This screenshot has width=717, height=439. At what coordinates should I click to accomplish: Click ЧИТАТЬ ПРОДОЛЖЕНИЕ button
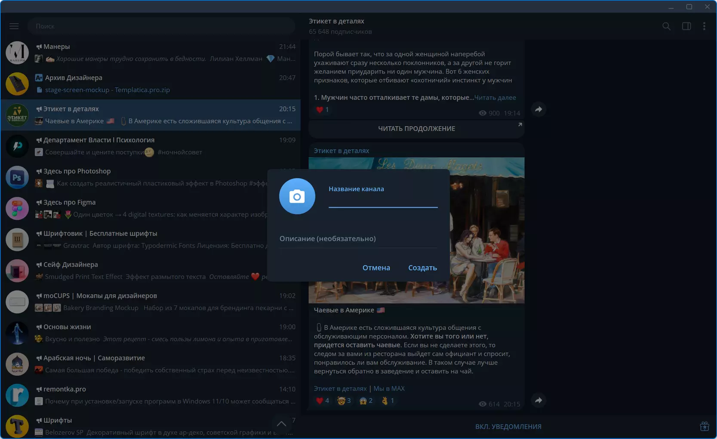click(x=416, y=129)
